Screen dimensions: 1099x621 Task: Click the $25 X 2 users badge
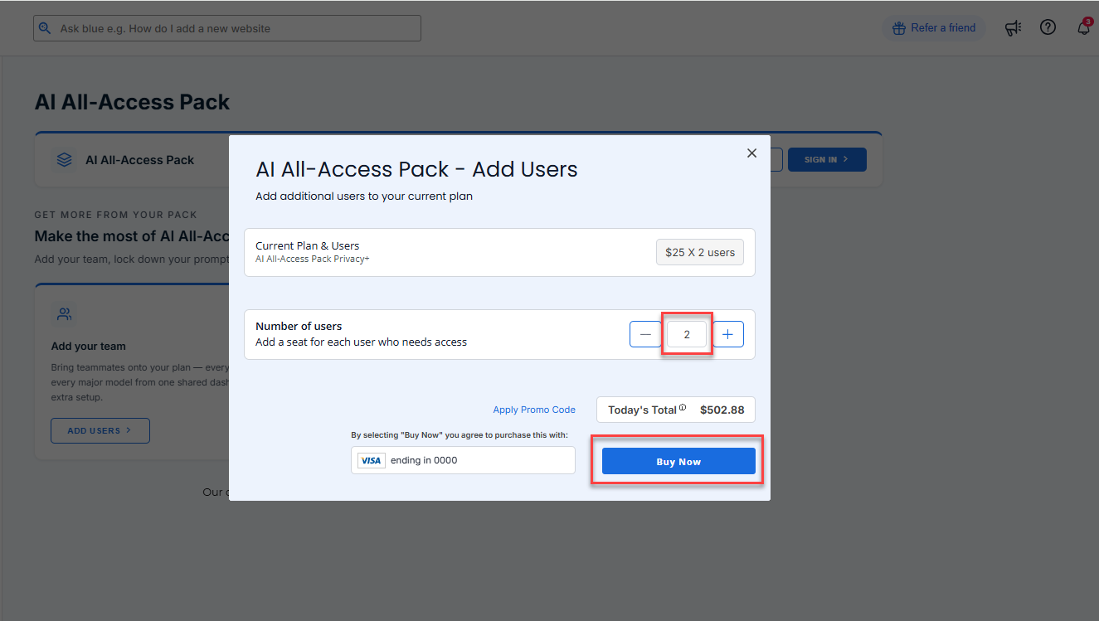point(700,252)
